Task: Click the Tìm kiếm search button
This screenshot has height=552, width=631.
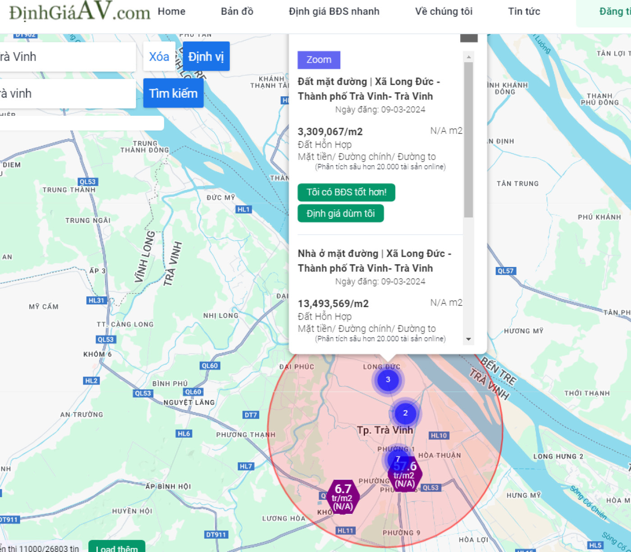Action: pos(174,93)
